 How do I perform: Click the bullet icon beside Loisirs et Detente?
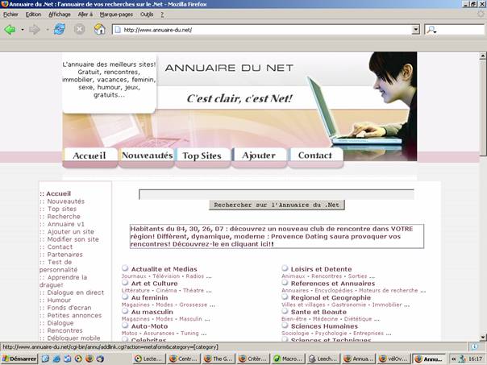point(285,268)
